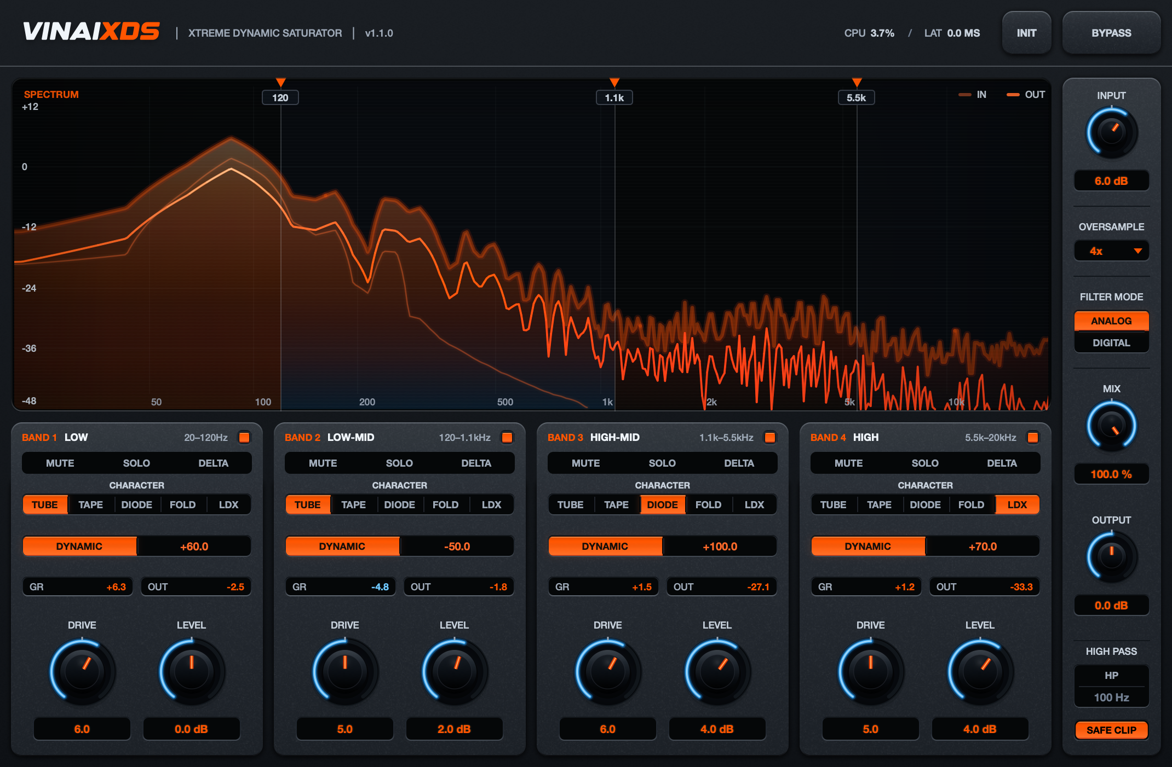Click Band 4 dynamic amount +70.0
Viewport: 1172px width, 767px height.
[983, 546]
